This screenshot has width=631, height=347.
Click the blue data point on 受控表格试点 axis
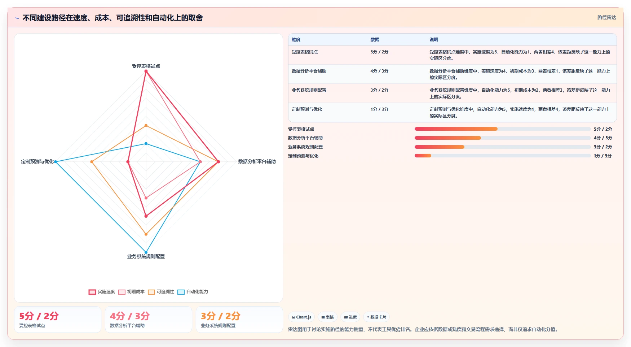click(x=146, y=144)
